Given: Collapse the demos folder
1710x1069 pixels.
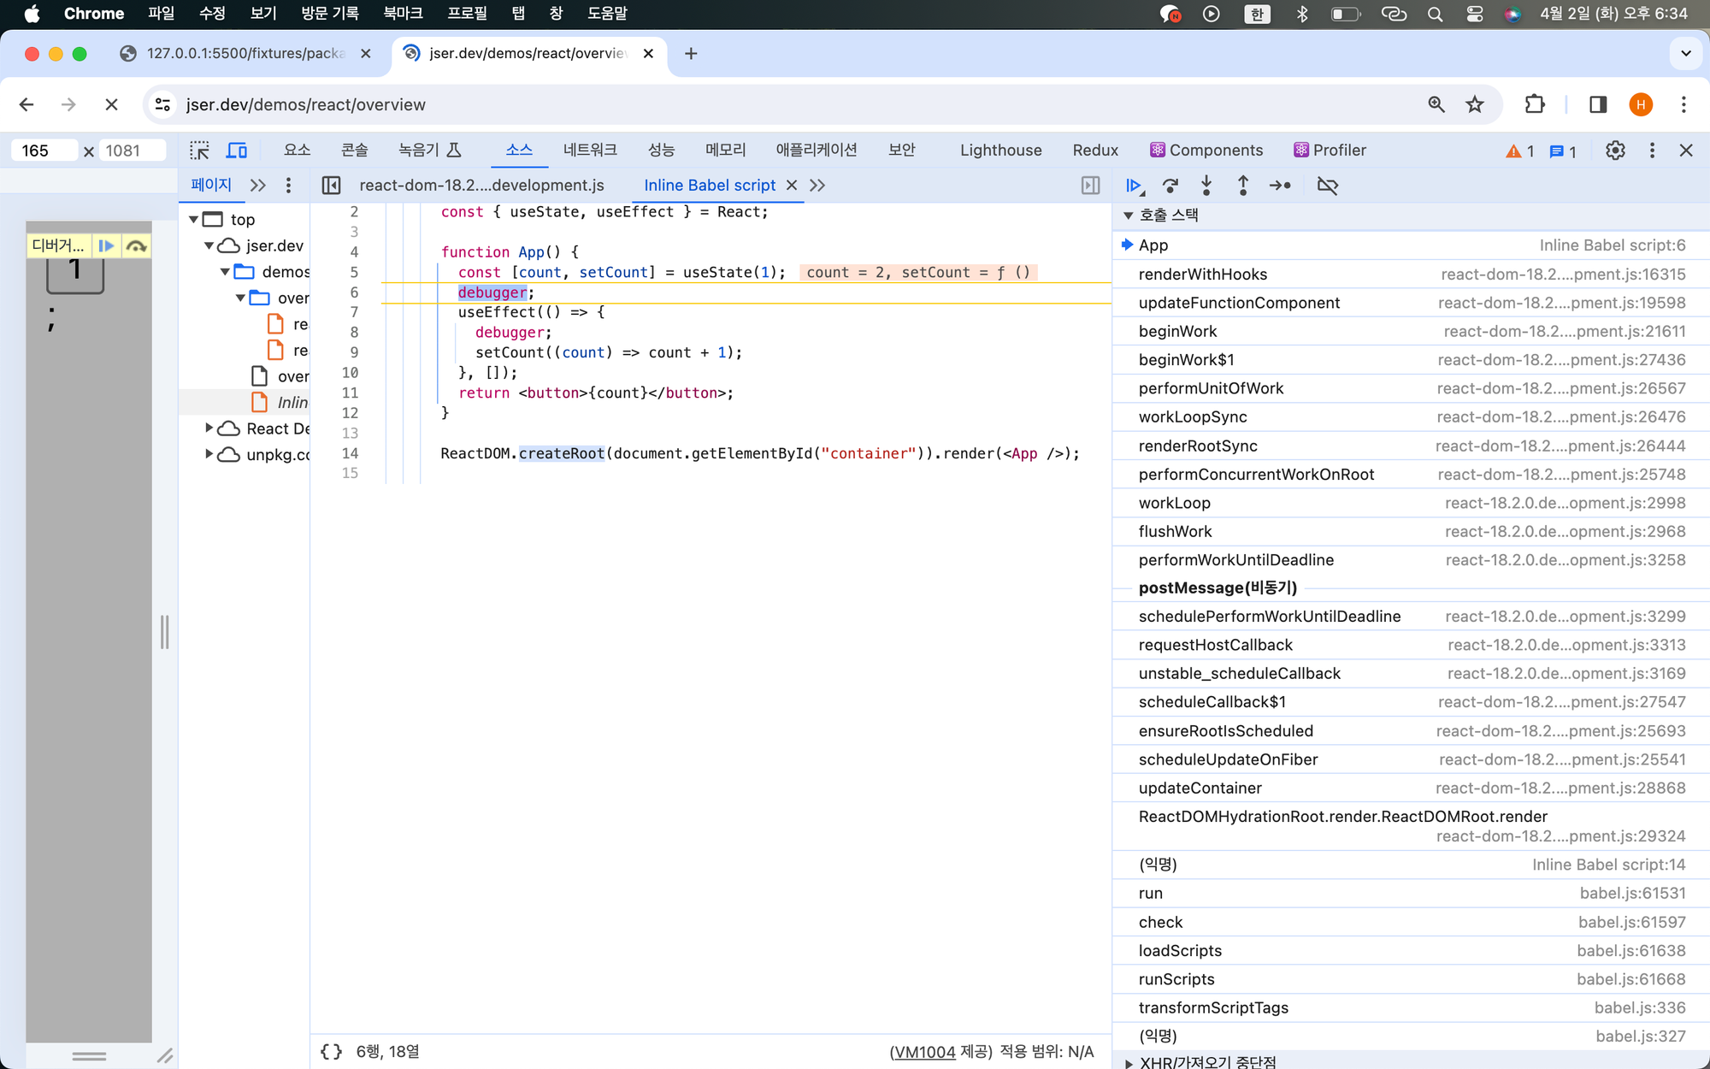Looking at the screenshot, I should click(x=225, y=272).
